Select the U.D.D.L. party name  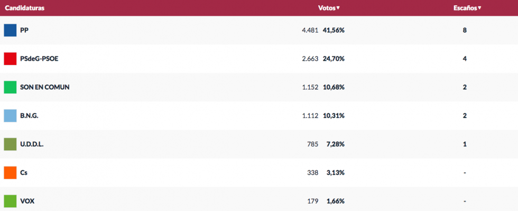coord(32,144)
